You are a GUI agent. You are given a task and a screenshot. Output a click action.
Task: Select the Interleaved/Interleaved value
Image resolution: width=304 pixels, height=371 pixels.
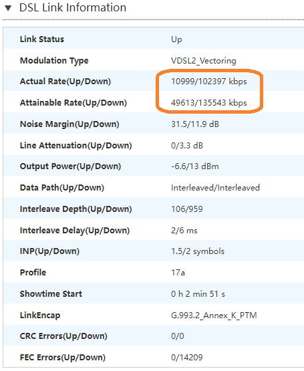[x=215, y=188]
